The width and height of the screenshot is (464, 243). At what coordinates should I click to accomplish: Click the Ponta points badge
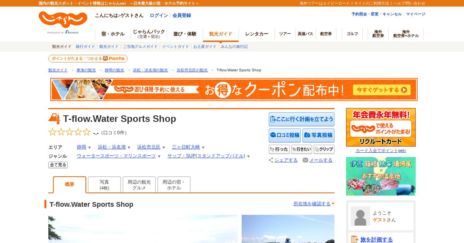[88, 59]
